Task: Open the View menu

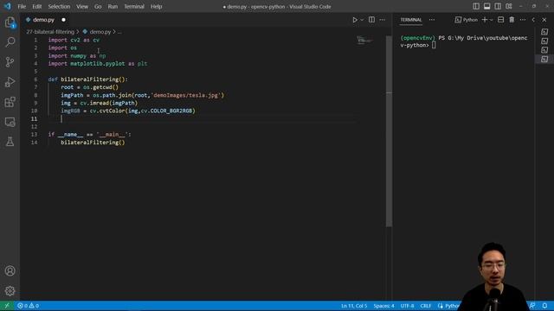Action: 82,6
